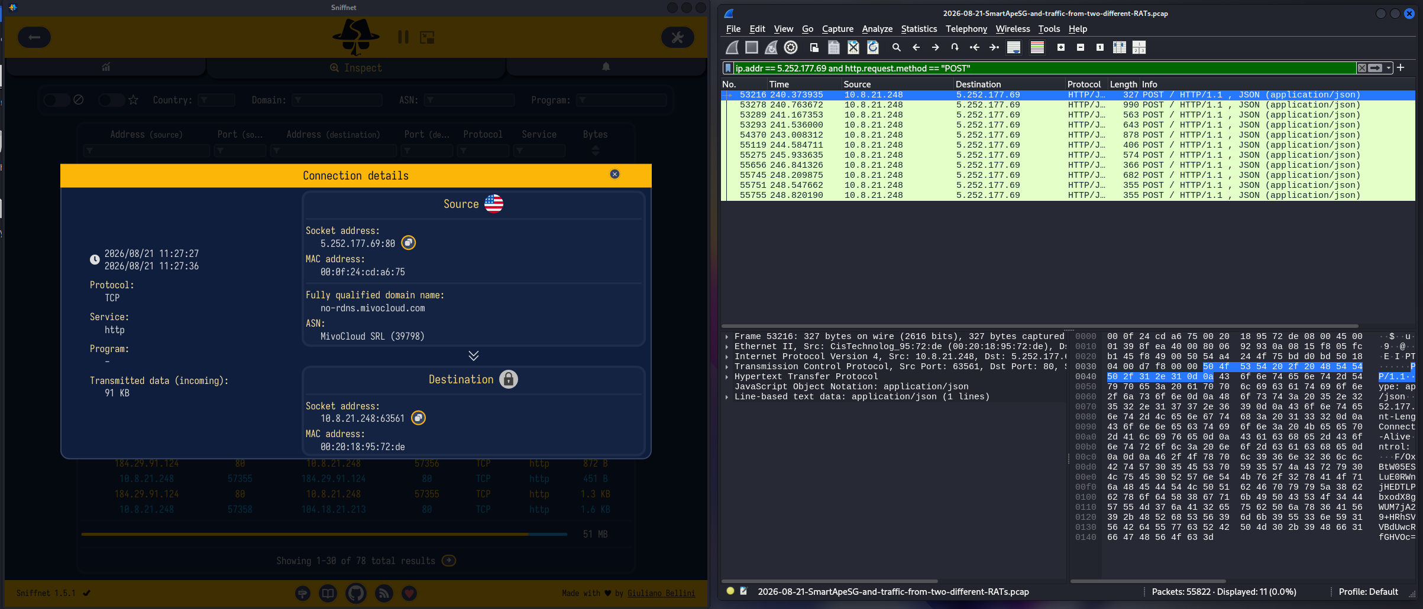Open Sniffnet settings wrench button
The width and height of the screenshot is (1423, 609).
click(x=677, y=37)
